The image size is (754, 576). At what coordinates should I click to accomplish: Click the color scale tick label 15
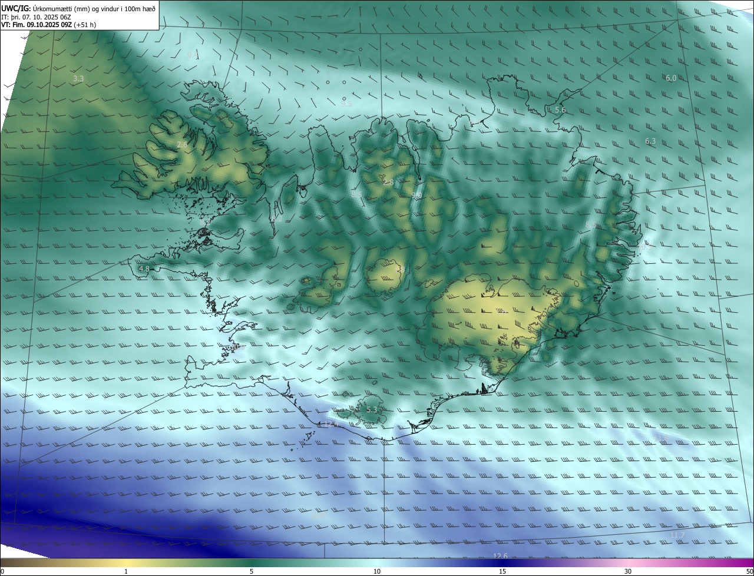[x=502, y=571]
